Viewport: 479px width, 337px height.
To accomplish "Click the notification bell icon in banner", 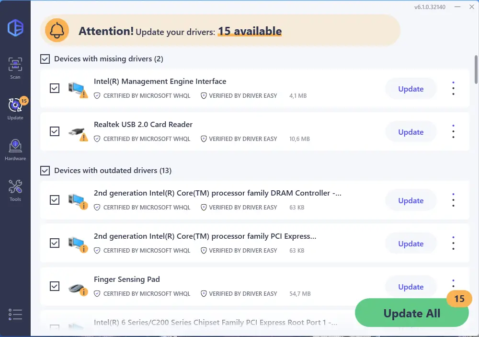I will (57, 31).
